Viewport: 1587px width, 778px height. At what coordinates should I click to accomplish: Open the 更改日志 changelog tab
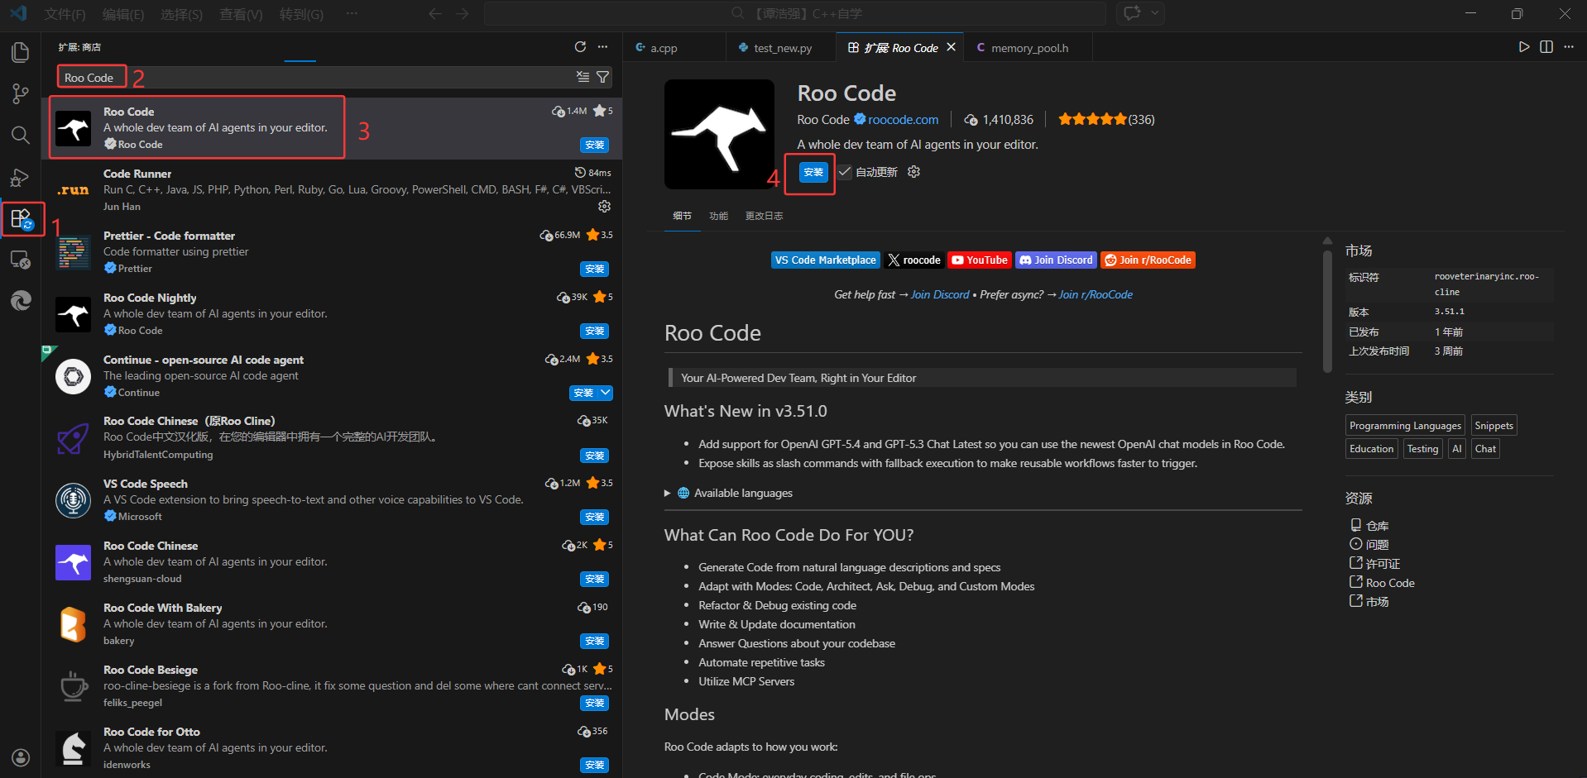[764, 216]
